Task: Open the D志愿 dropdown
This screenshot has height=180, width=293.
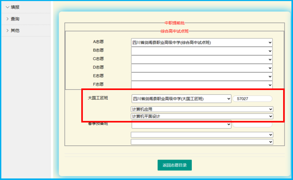Action: [202, 68]
